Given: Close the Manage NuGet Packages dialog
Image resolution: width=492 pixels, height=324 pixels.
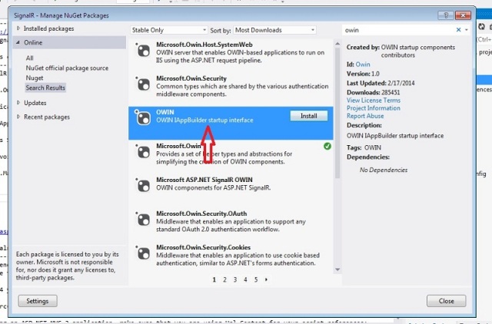Looking at the screenshot, I should click(446, 301).
